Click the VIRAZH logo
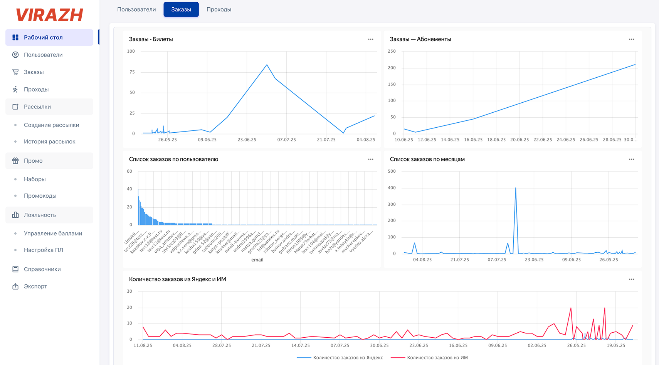This screenshot has height=365, width=659. click(x=49, y=15)
